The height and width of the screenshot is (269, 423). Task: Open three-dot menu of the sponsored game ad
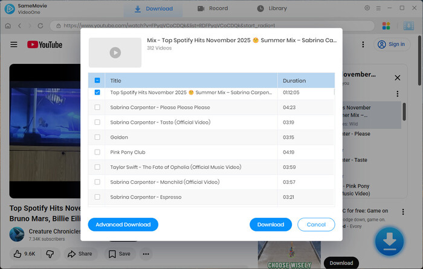[403, 212]
